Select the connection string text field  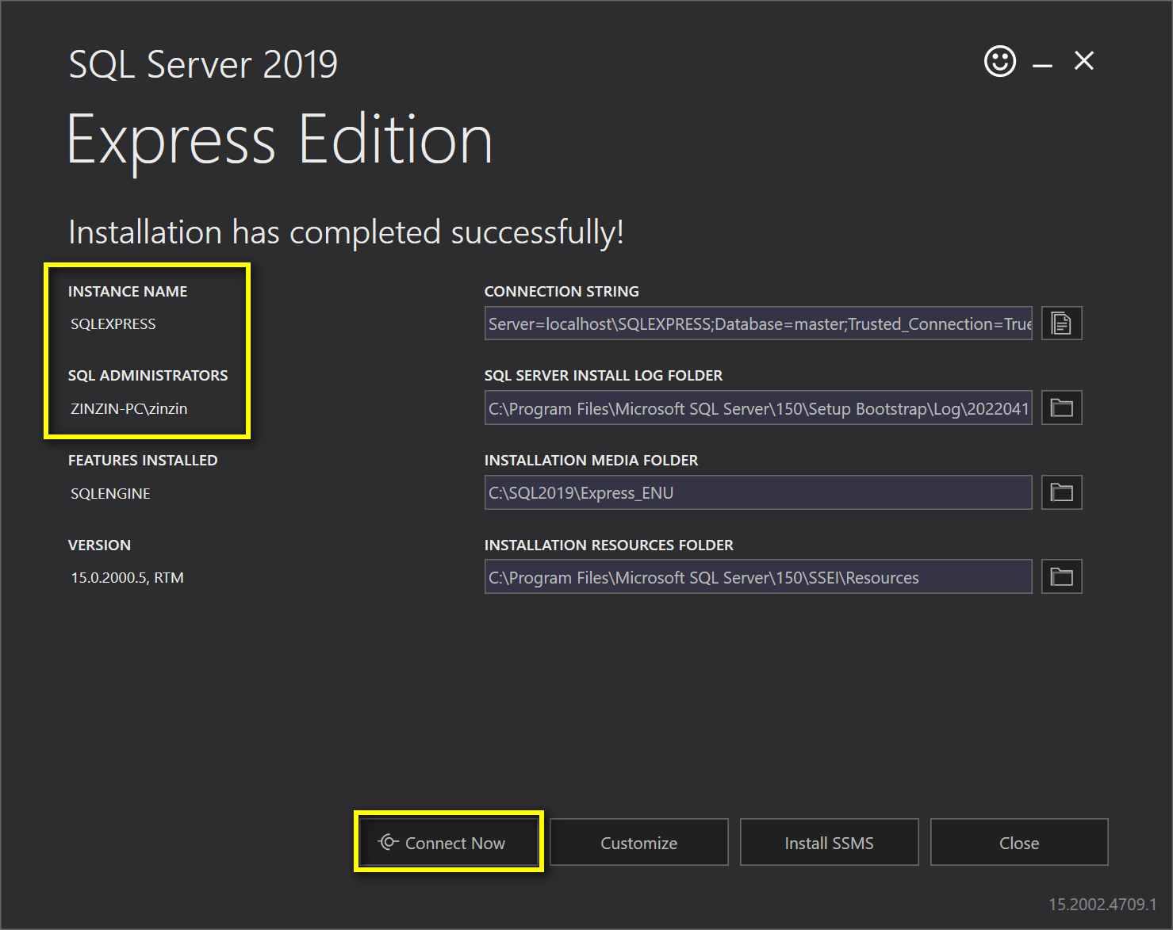click(x=758, y=323)
